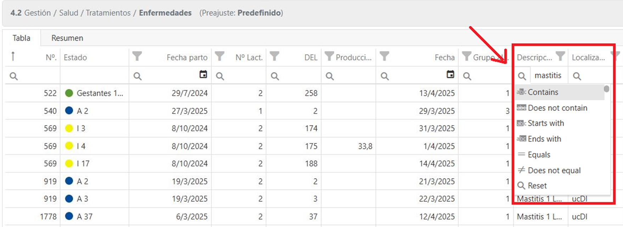The width and height of the screenshot is (623, 227).
Task: Open filter funnel on Nº Lact. column
Action: point(220,56)
